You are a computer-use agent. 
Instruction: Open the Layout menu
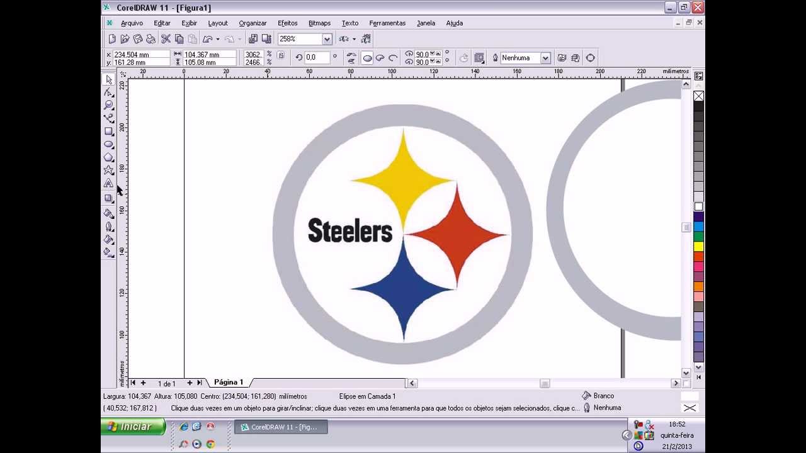pyautogui.click(x=218, y=23)
